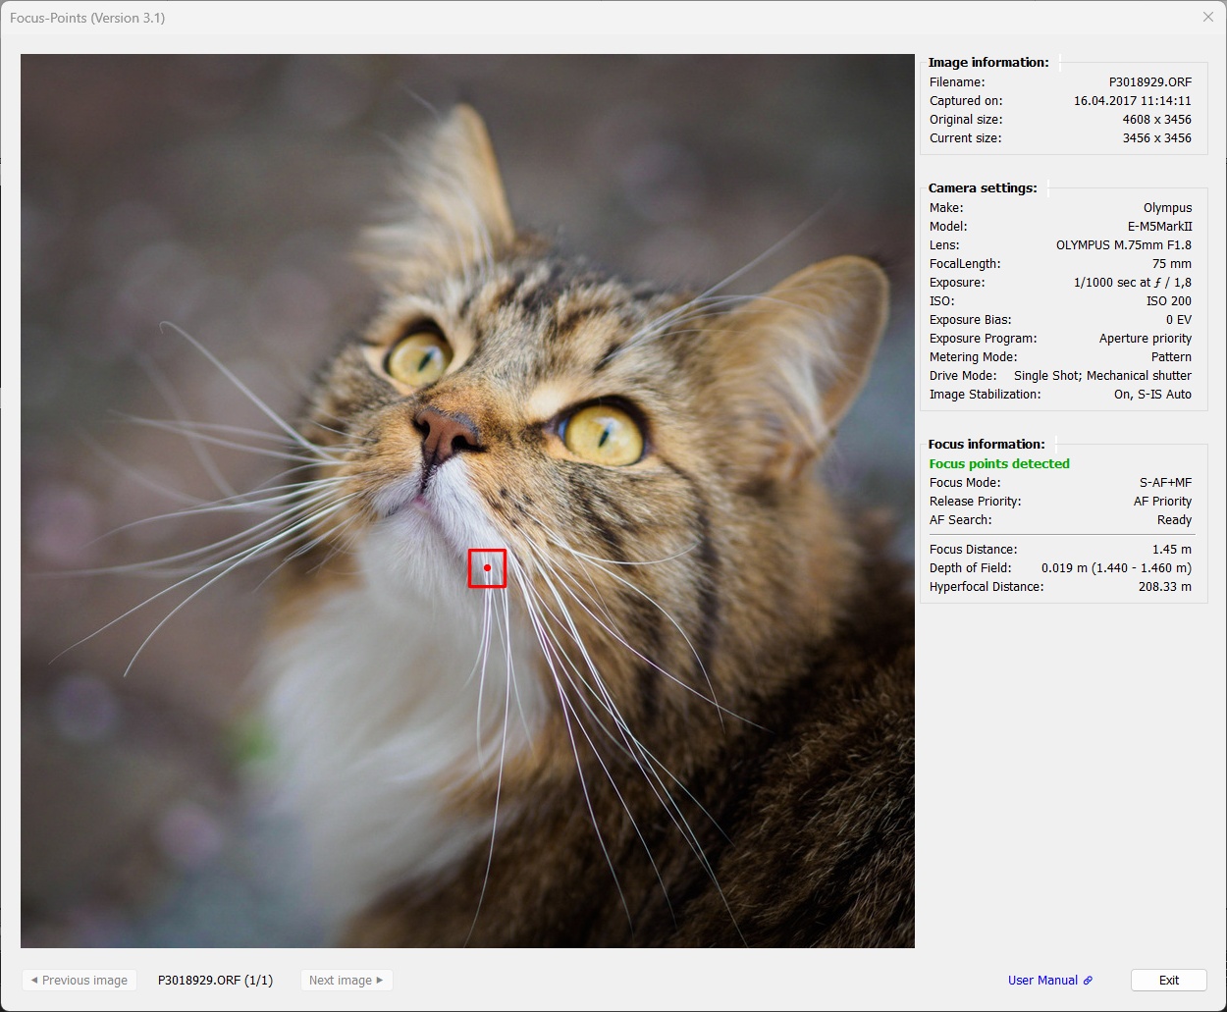Click the Lens value OLYMPUS M.75mm F1.8
1227x1012 pixels.
[x=1123, y=245]
